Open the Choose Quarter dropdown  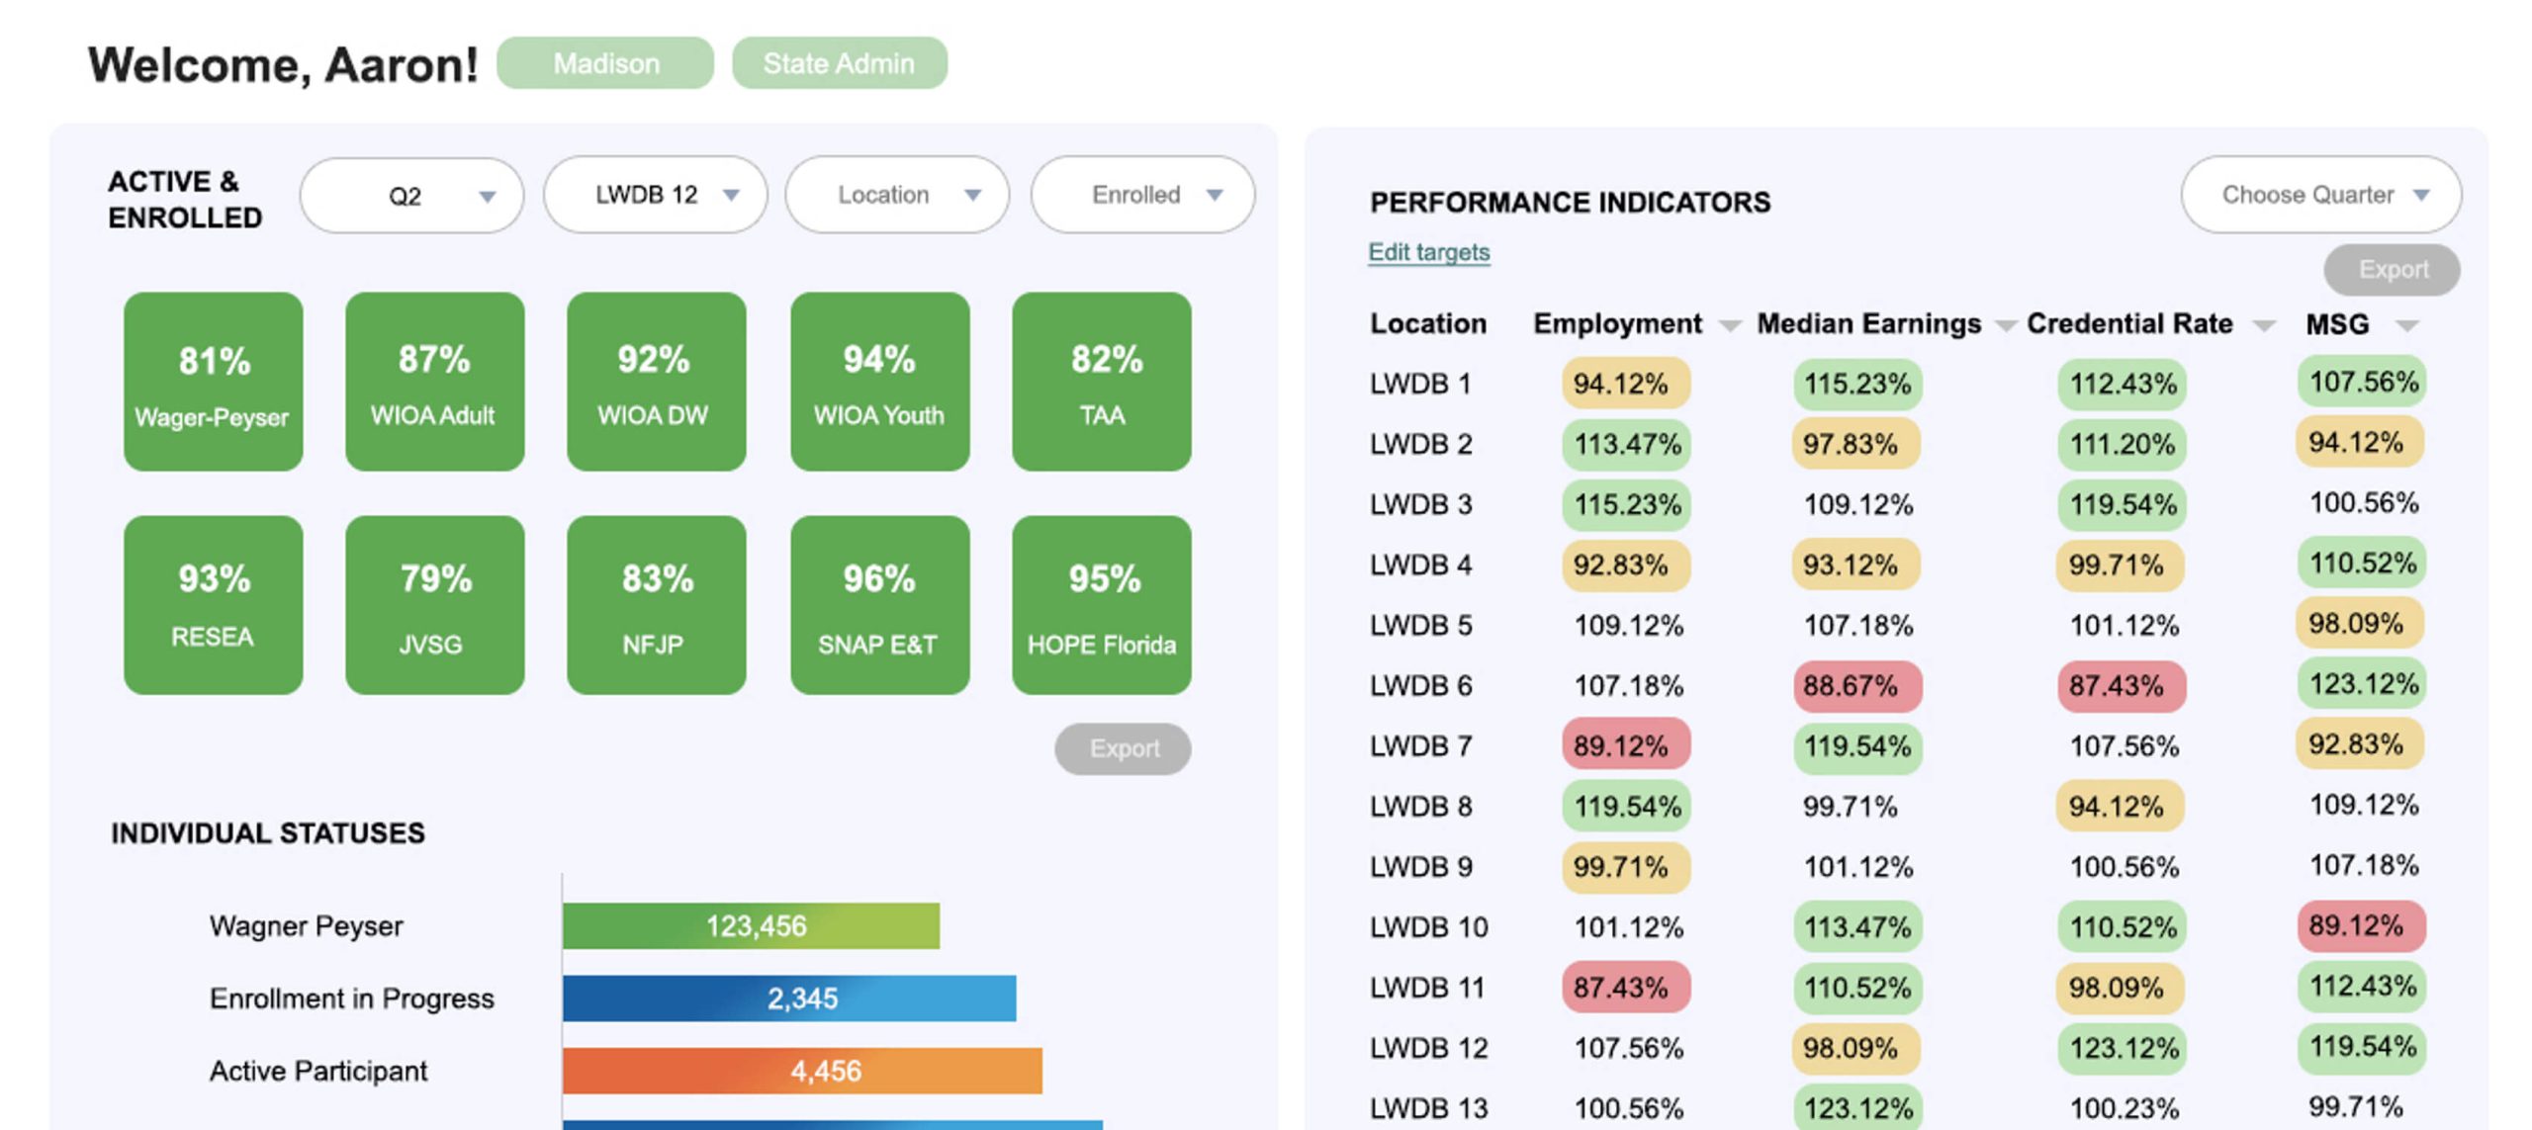pyautogui.click(x=2320, y=195)
